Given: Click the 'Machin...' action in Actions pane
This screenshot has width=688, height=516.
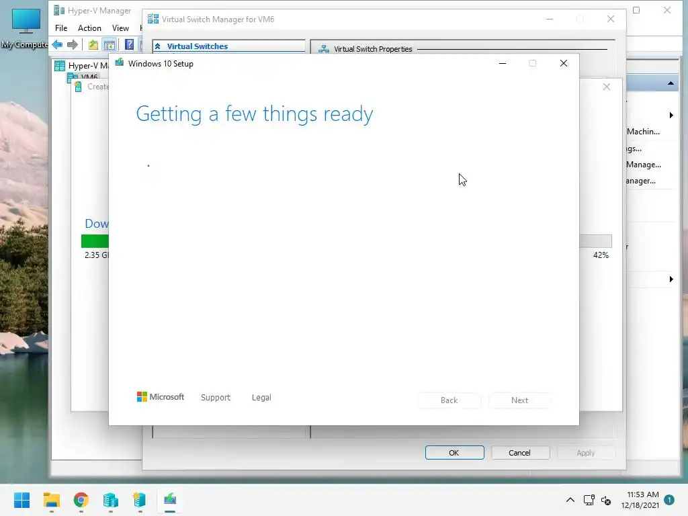Looking at the screenshot, I should point(643,132).
